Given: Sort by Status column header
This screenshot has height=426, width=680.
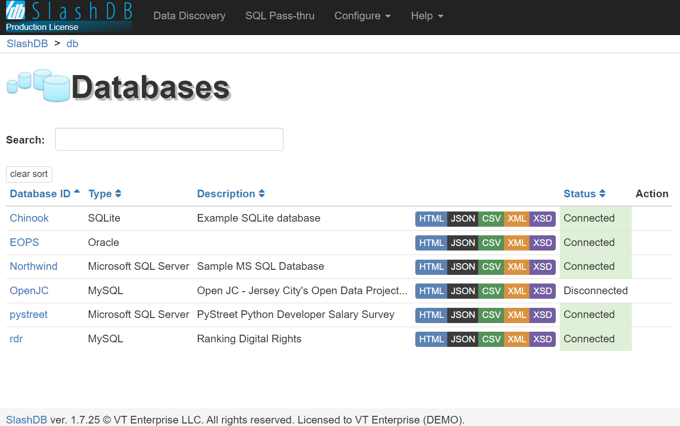Looking at the screenshot, I should pyautogui.click(x=585, y=194).
